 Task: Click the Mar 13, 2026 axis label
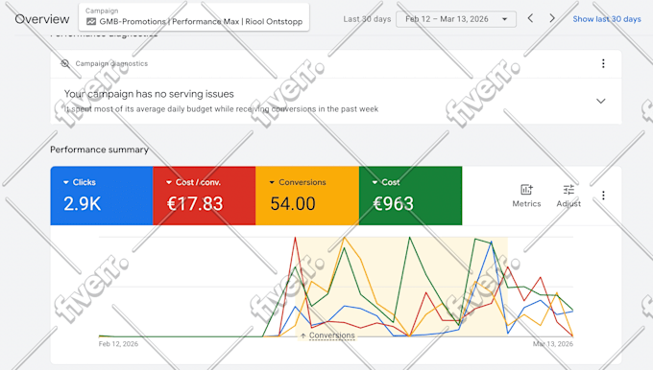click(553, 344)
